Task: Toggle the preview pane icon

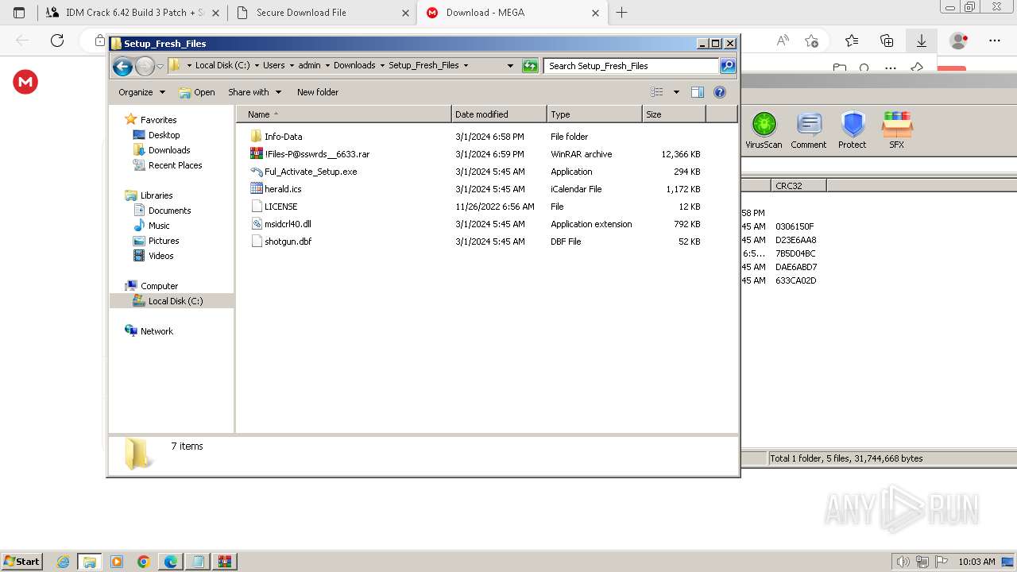Action: pyautogui.click(x=698, y=92)
